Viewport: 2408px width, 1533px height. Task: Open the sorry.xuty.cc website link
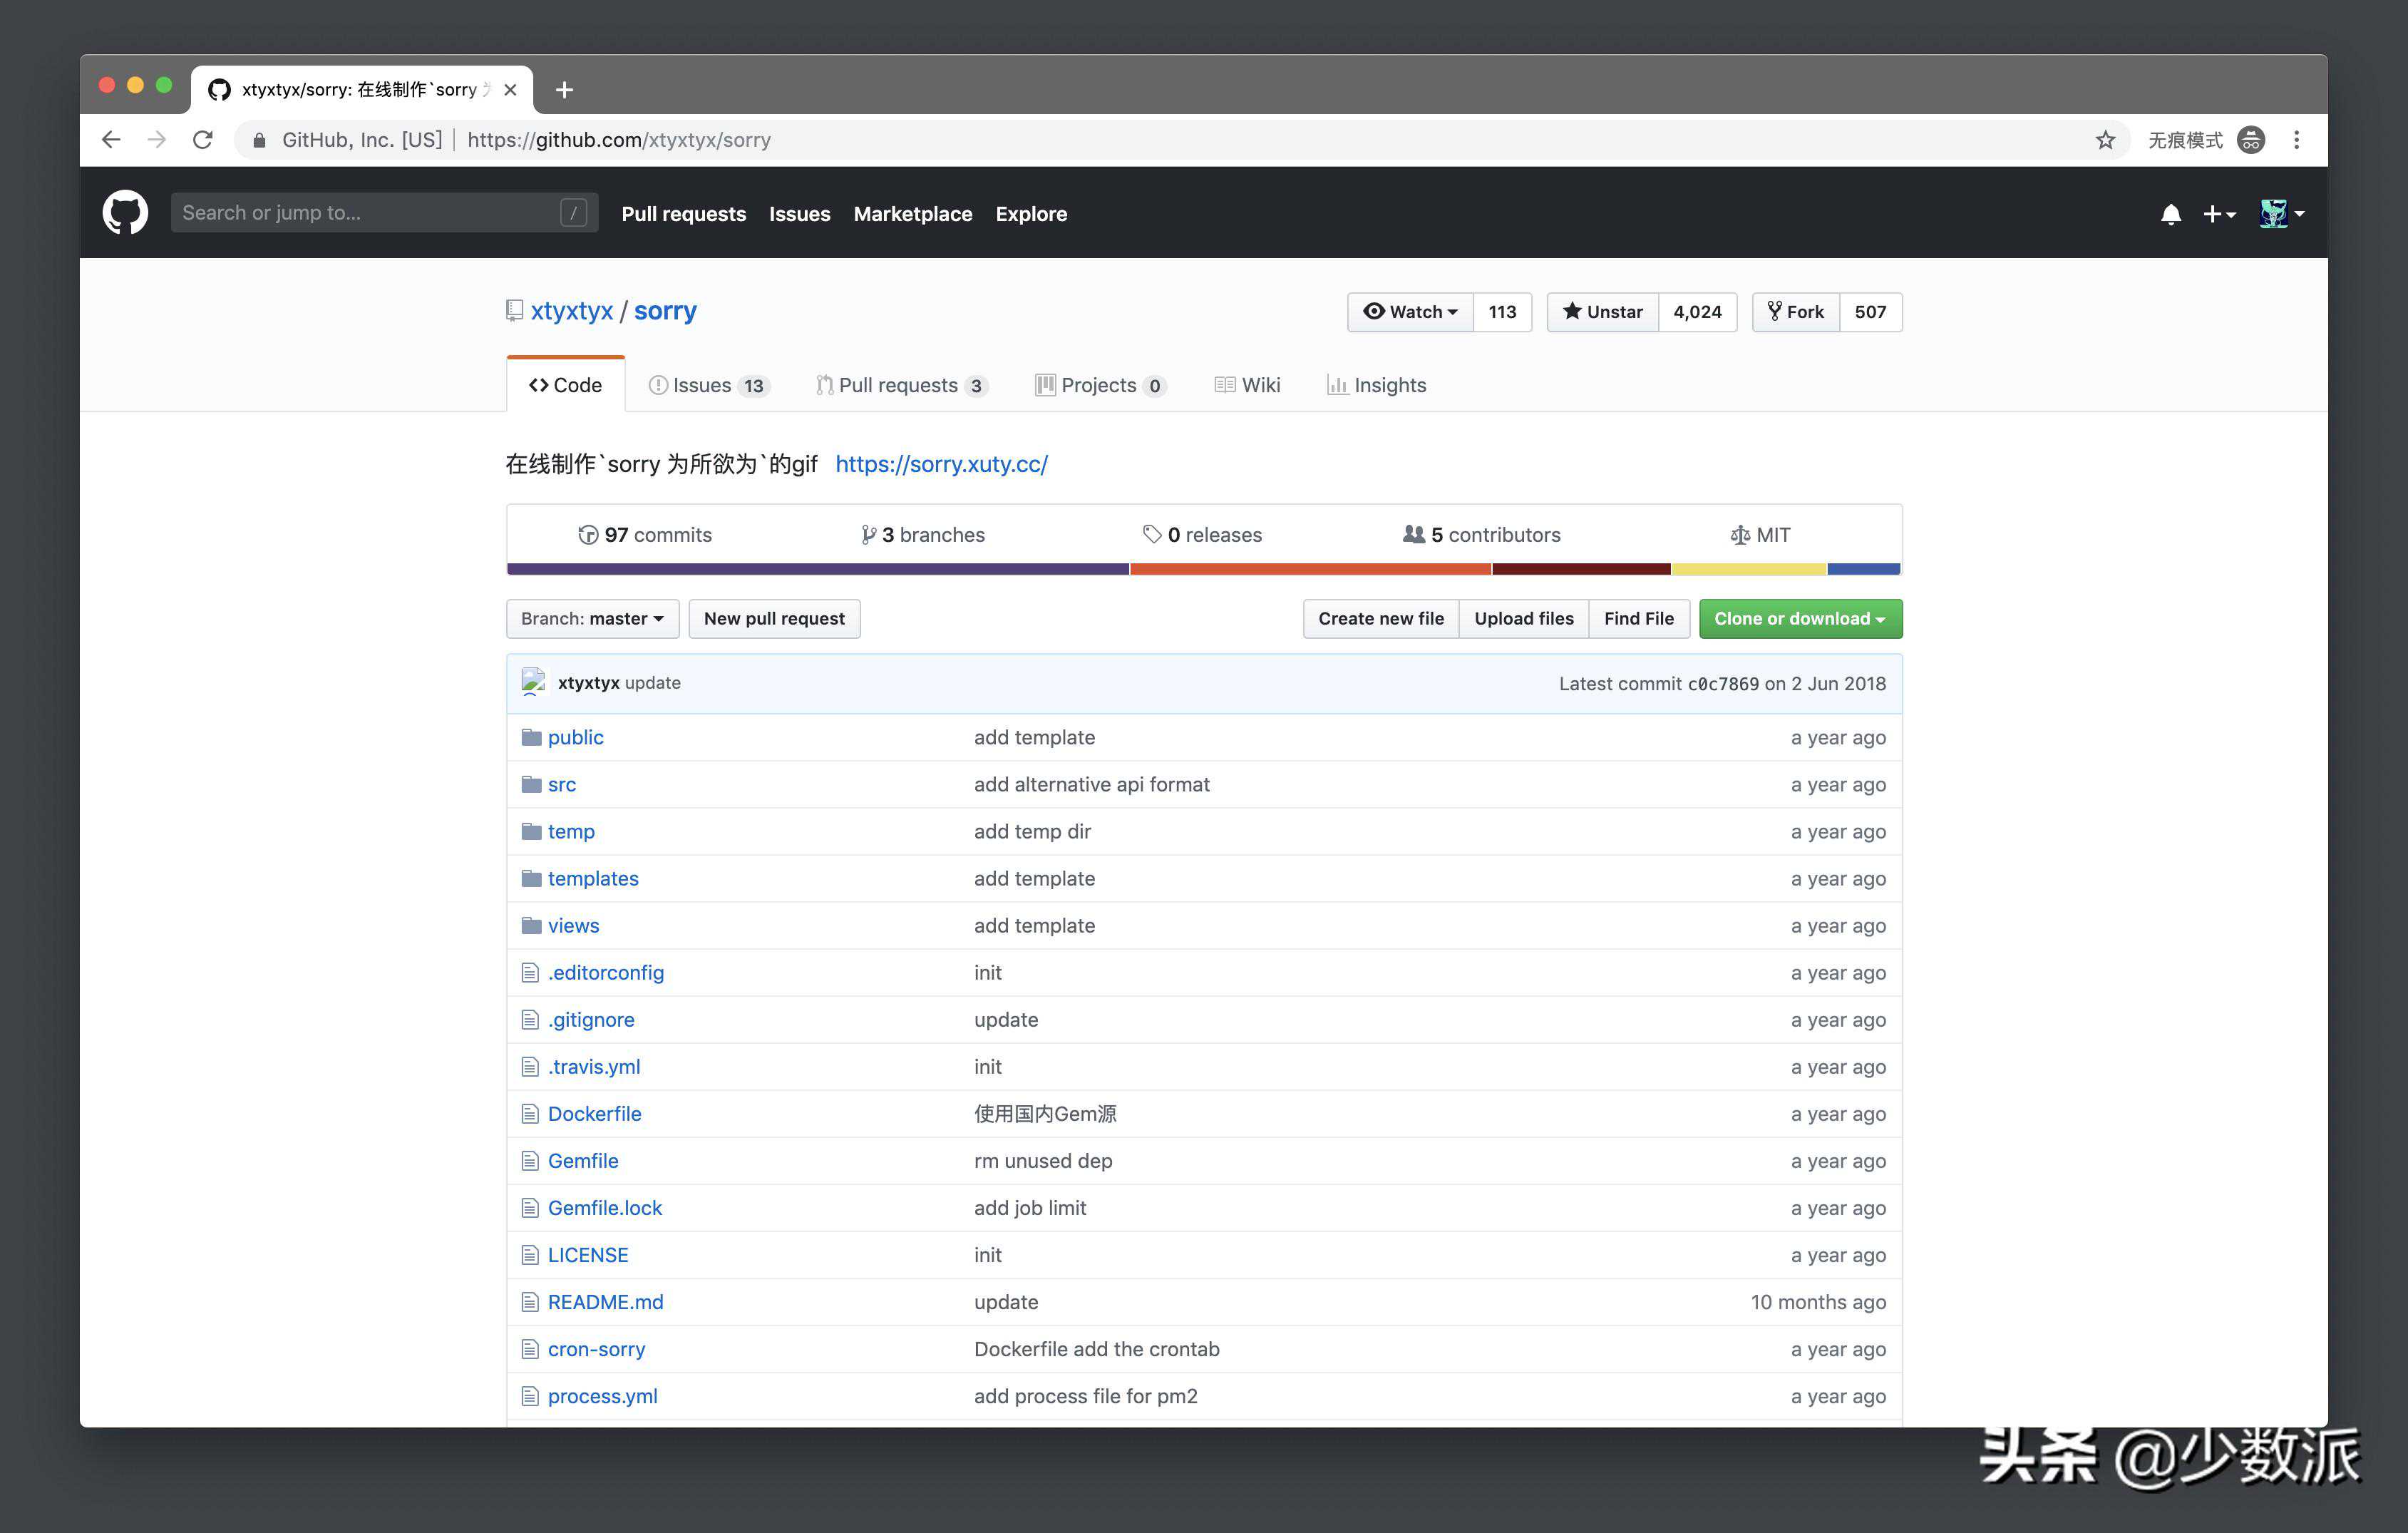[941, 464]
